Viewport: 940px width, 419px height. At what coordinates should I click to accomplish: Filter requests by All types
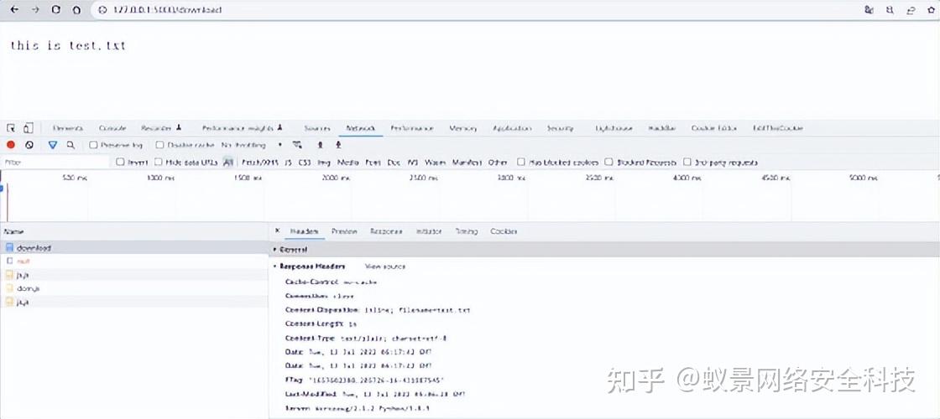tap(227, 162)
